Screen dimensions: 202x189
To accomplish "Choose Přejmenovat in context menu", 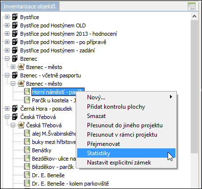I will tap(126, 144).
